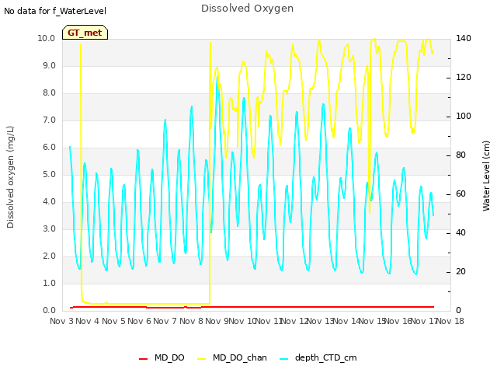Click the MD_DO_chan legend entry
The height and width of the screenshot is (373, 497).
pyautogui.click(x=232, y=357)
